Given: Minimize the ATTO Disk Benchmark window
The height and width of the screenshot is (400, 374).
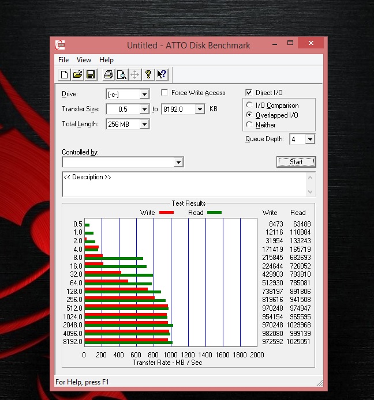Looking at the screenshot, I should (x=275, y=44).
